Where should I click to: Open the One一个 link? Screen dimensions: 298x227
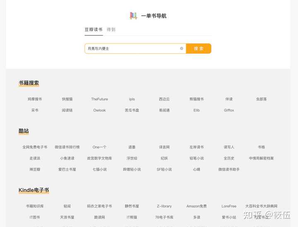coord(99,147)
